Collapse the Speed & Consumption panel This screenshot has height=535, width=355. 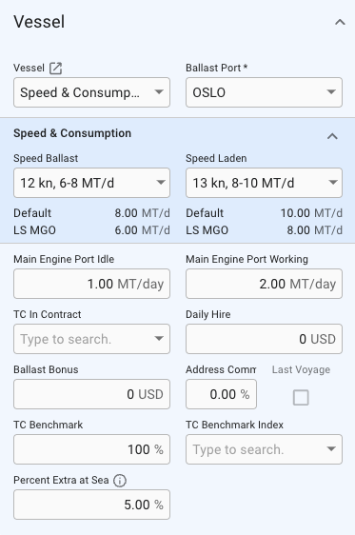click(332, 136)
